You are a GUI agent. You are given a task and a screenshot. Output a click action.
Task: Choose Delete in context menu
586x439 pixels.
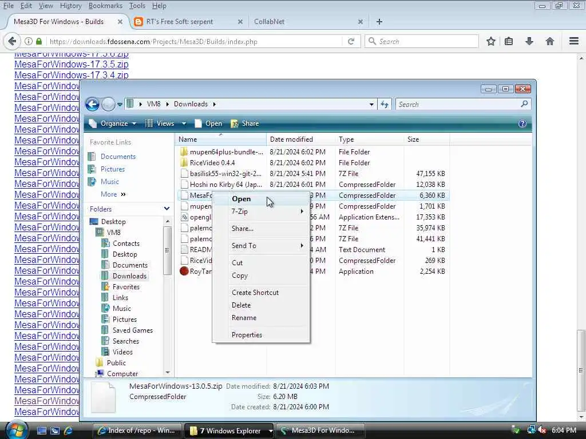(x=261, y=305)
